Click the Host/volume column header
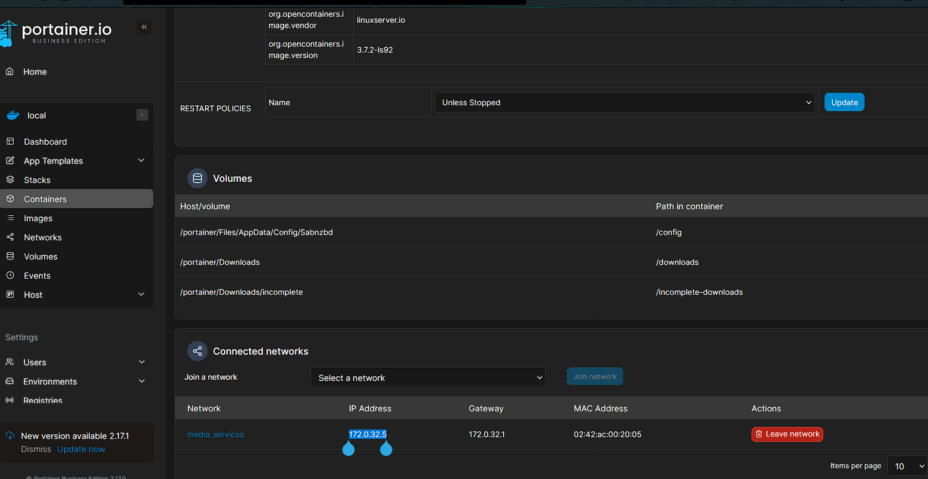 tap(205, 206)
